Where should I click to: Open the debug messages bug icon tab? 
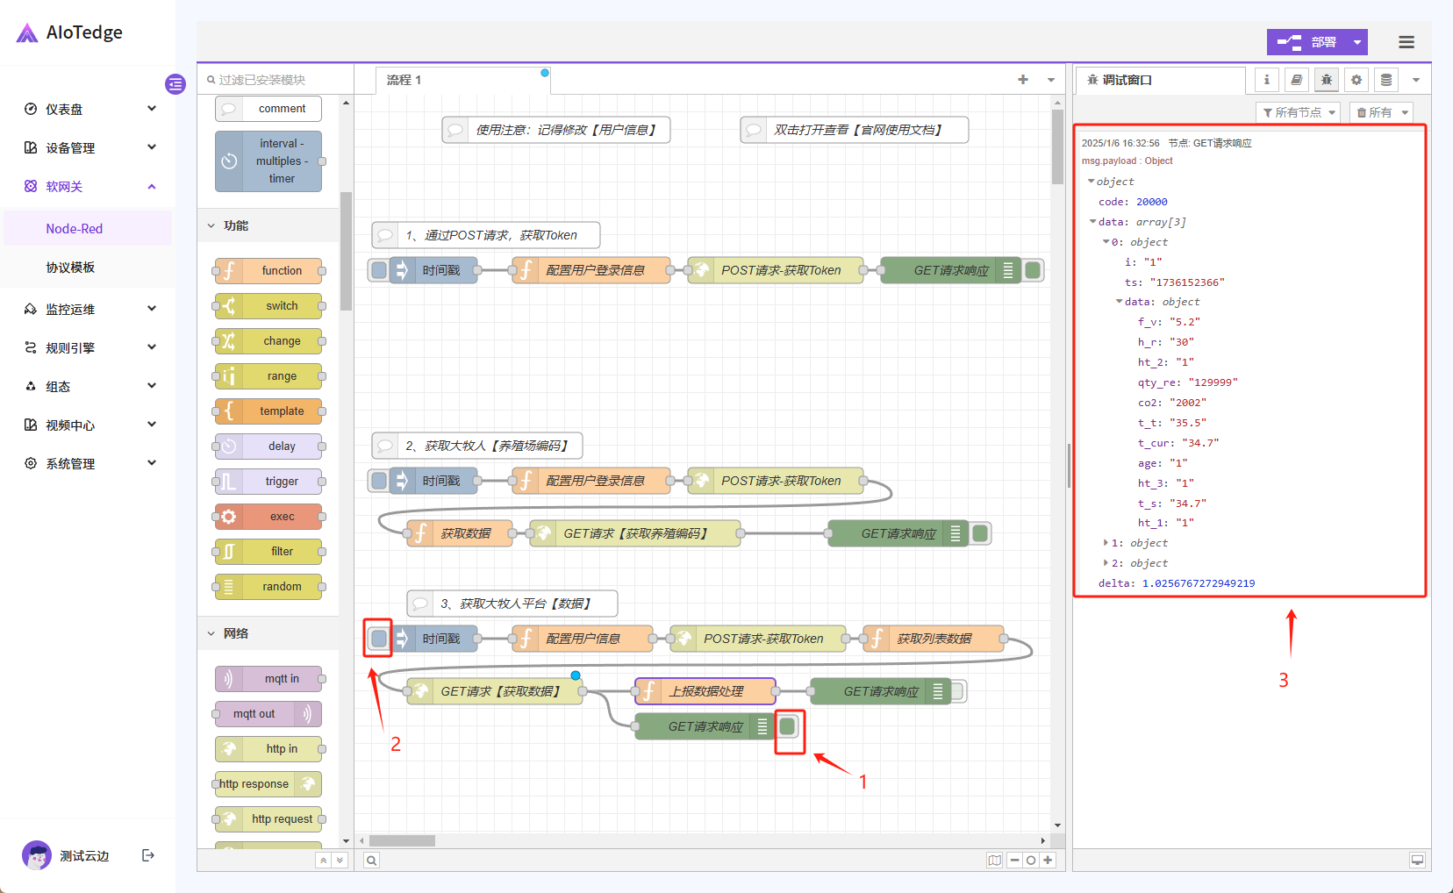click(1326, 80)
